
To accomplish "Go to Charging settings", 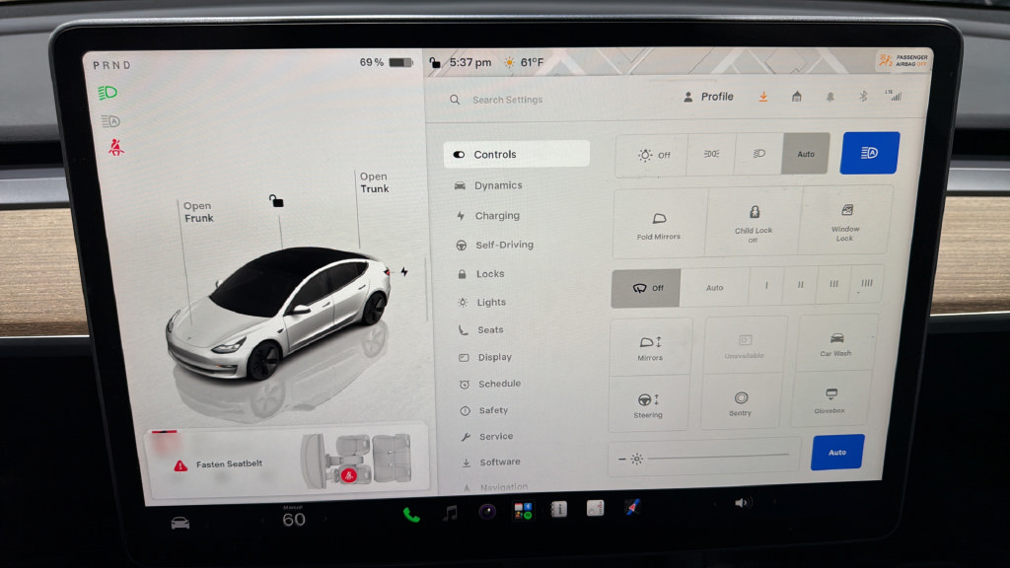I will point(487,216).
